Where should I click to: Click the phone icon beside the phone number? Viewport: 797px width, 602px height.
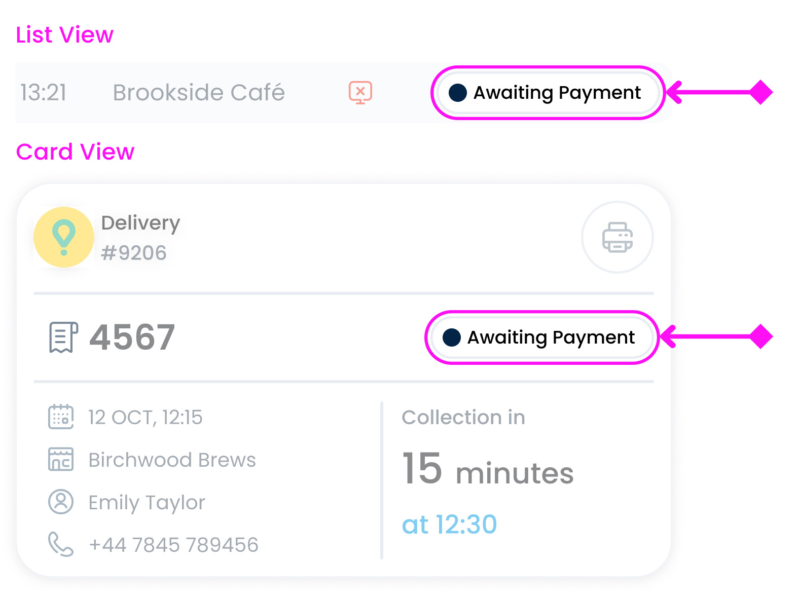61,544
